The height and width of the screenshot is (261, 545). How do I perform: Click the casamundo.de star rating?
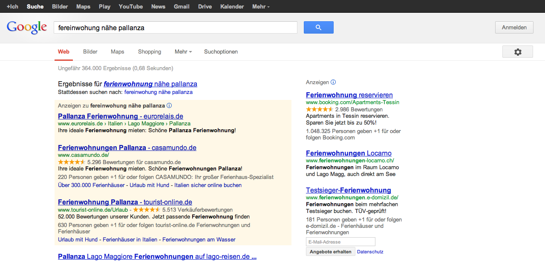[72, 162]
